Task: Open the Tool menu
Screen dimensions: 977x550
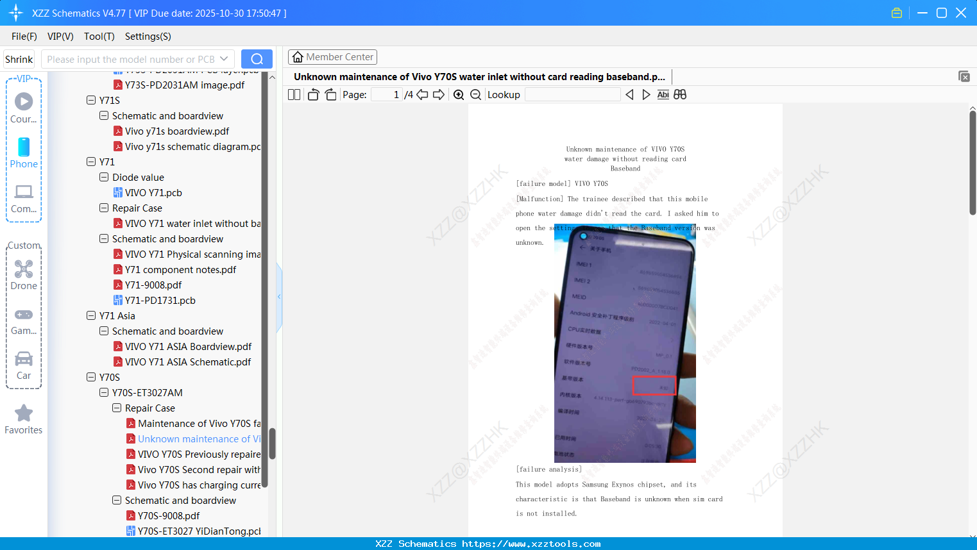Action: 99,37
